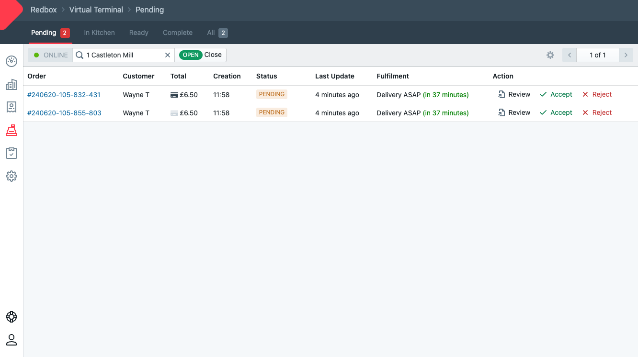Open the Receipts icon in the sidebar

click(11, 107)
